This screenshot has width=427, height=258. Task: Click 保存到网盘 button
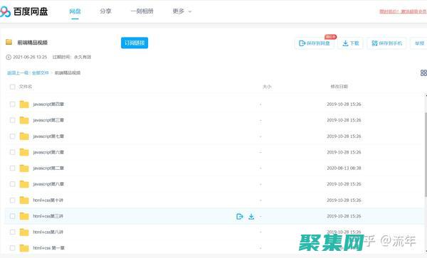tap(315, 43)
